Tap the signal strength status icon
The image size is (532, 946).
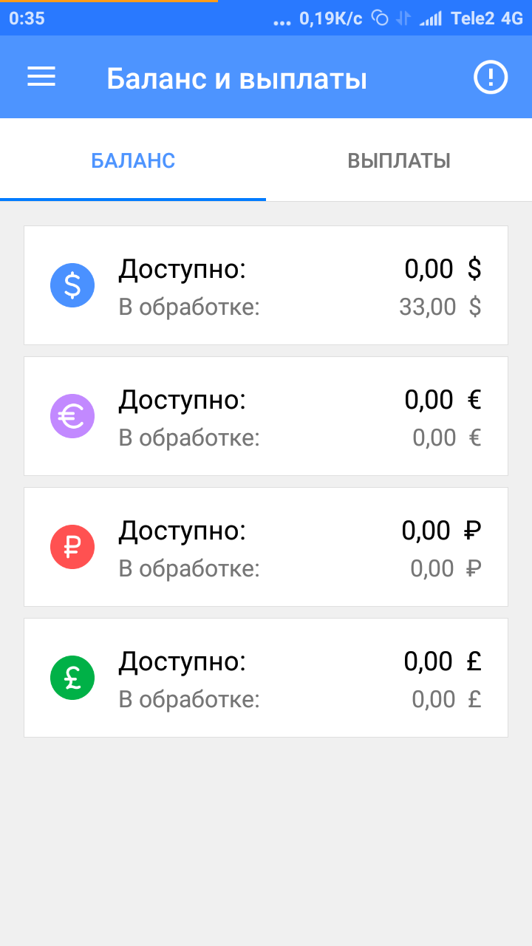point(430,18)
